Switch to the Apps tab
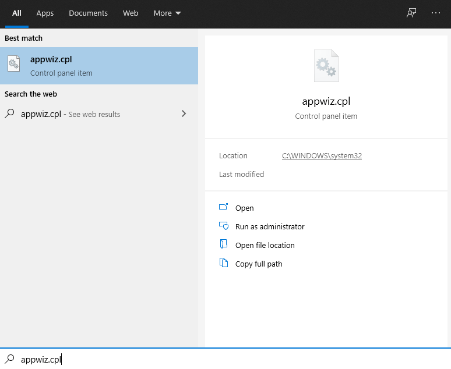 click(45, 13)
